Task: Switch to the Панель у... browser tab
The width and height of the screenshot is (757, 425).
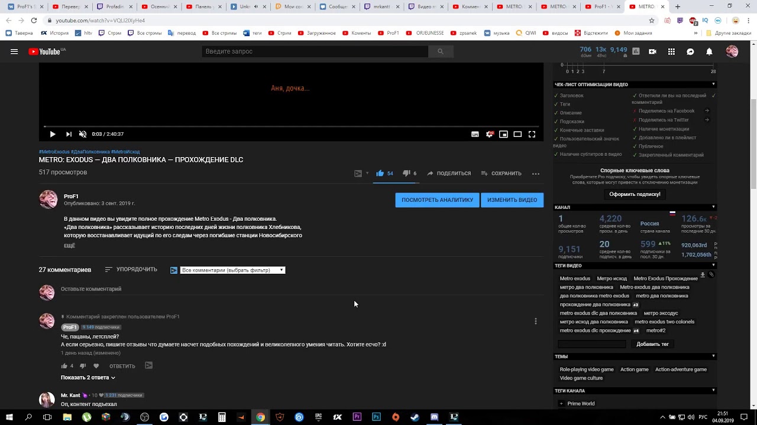Action: (x=203, y=6)
